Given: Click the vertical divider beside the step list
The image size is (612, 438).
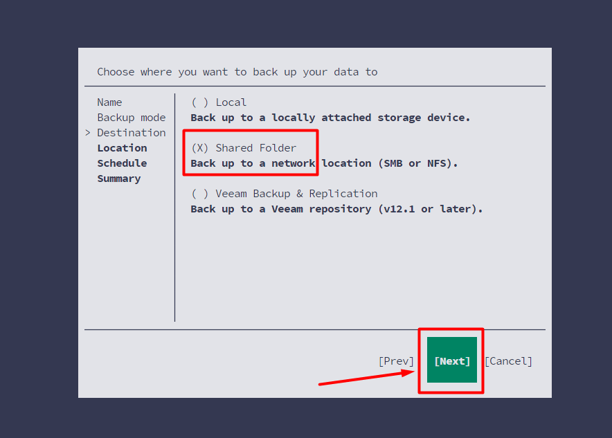Looking at the screenshot, I should (x=174, y=208).
